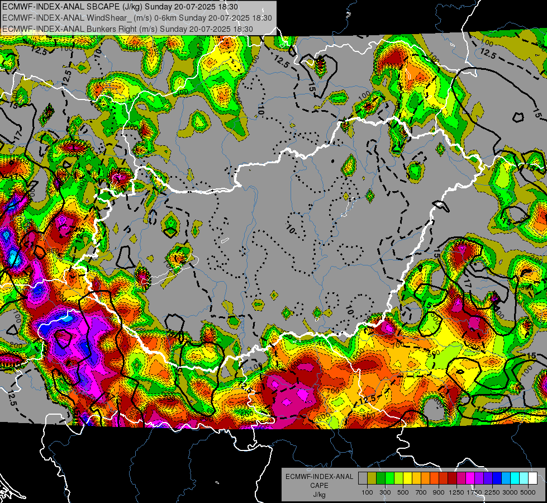Select the lime yellow-green legend swatch
547x503 pixels.
tap(398, 478)
